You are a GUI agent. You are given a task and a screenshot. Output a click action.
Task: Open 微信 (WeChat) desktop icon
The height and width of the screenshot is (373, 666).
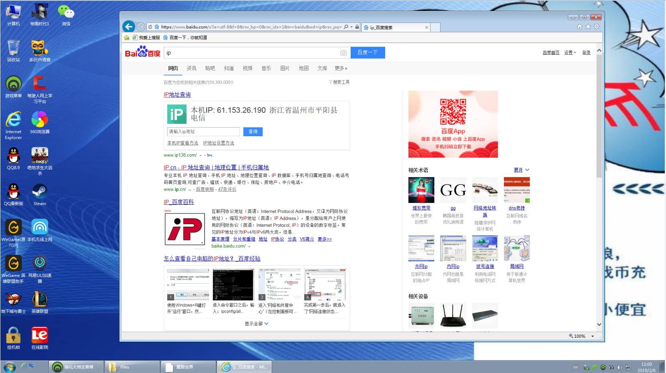[65, 12]
